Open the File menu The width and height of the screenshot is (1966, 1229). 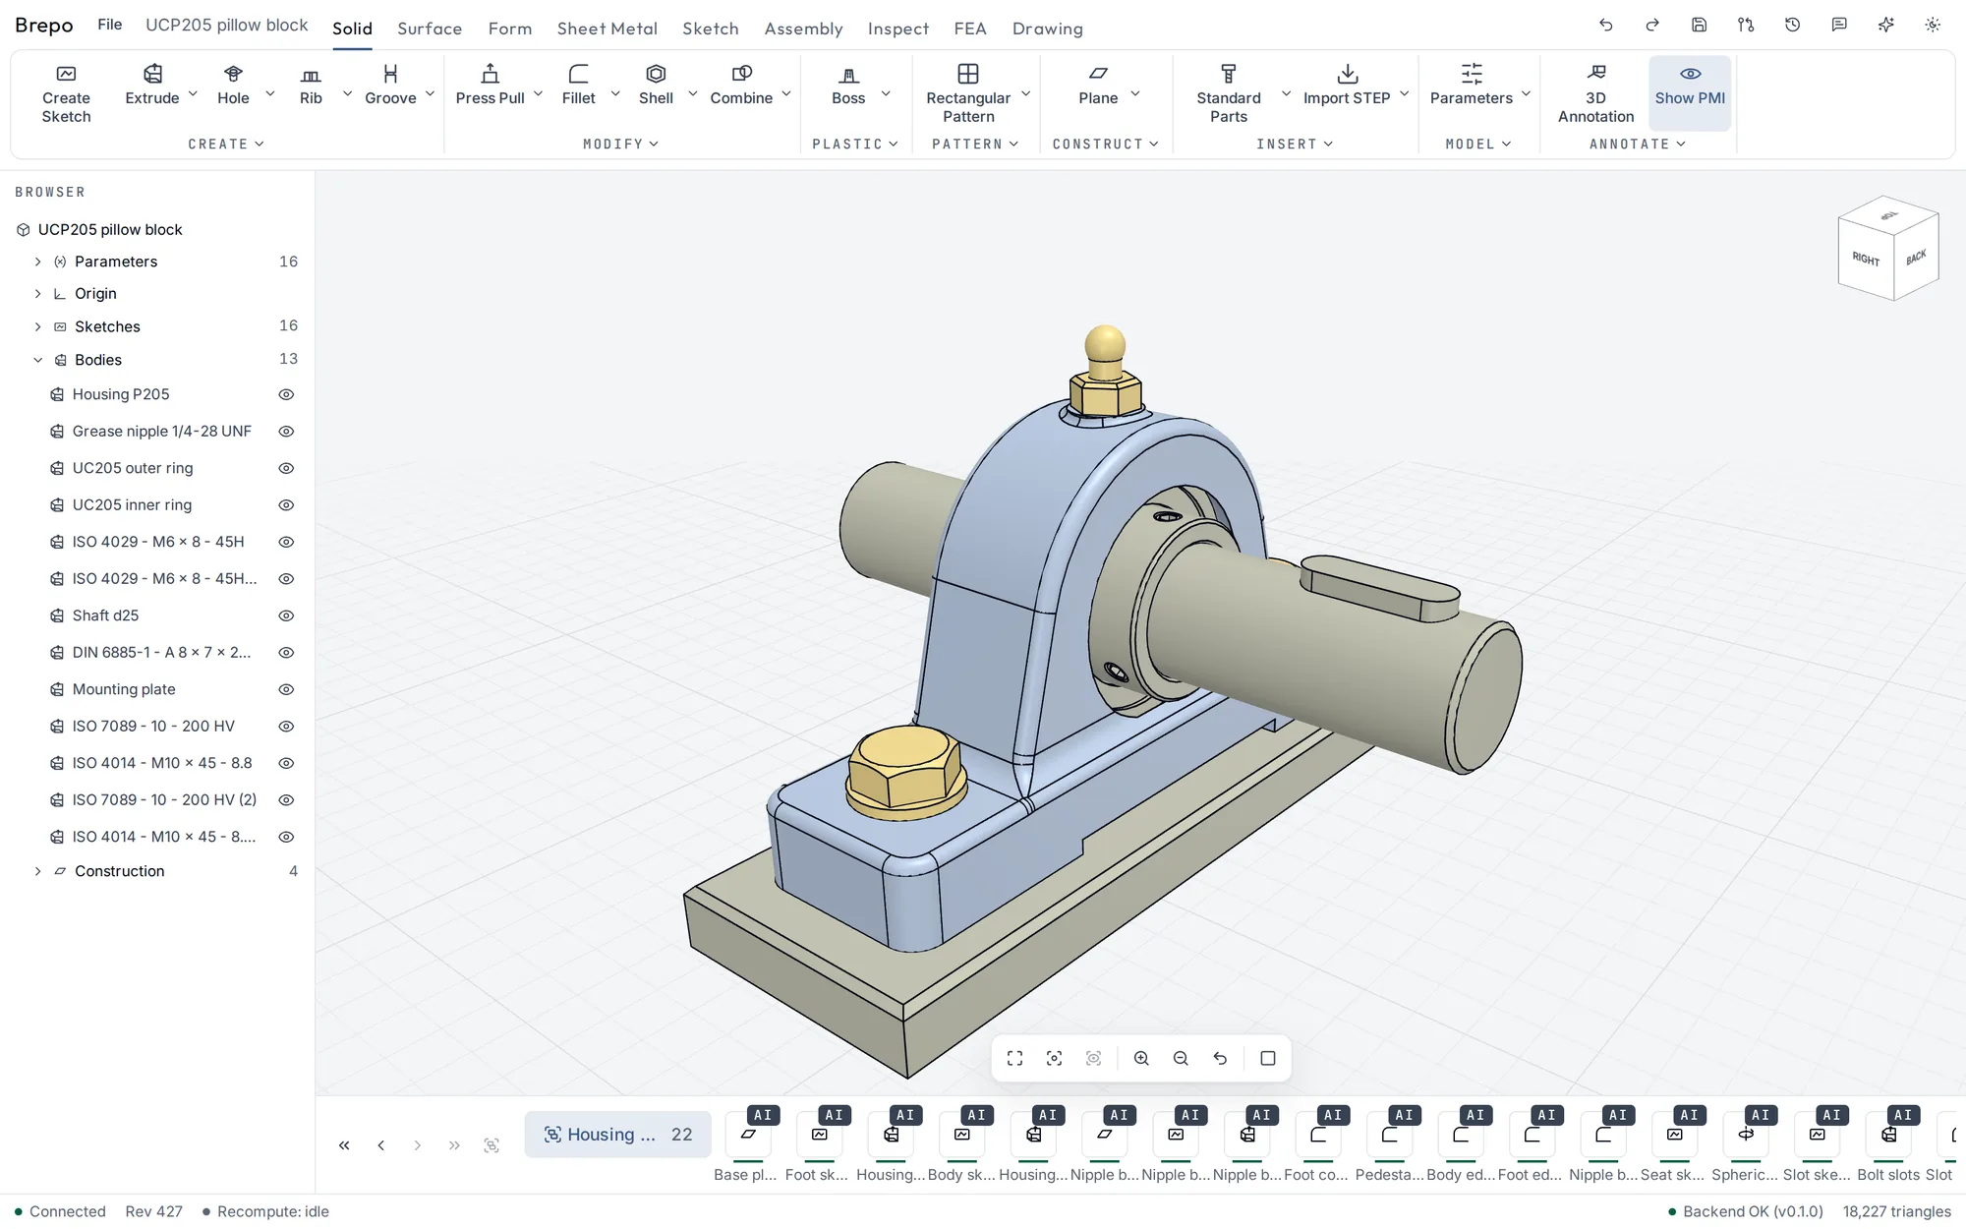110,25
